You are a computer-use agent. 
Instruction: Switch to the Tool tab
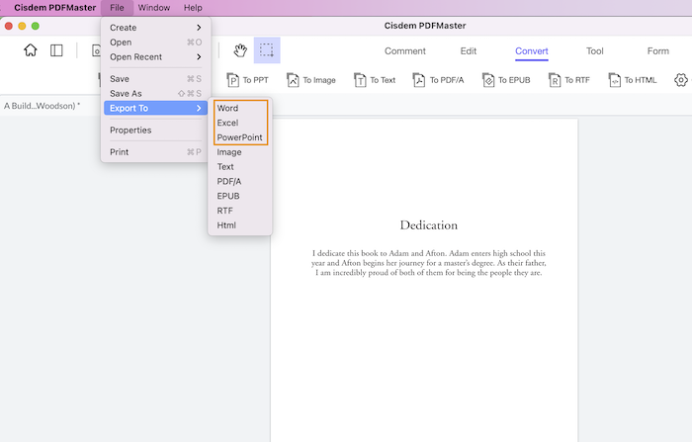[x=594, y=50]
